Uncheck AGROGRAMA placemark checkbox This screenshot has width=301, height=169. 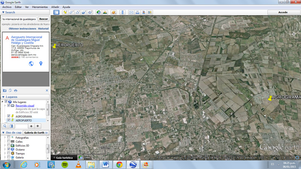9,116
